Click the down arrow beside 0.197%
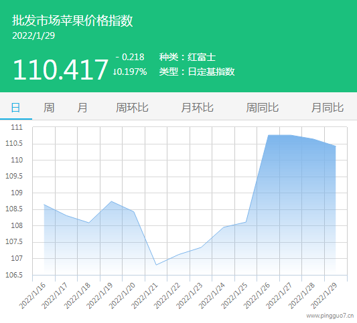 115,72
